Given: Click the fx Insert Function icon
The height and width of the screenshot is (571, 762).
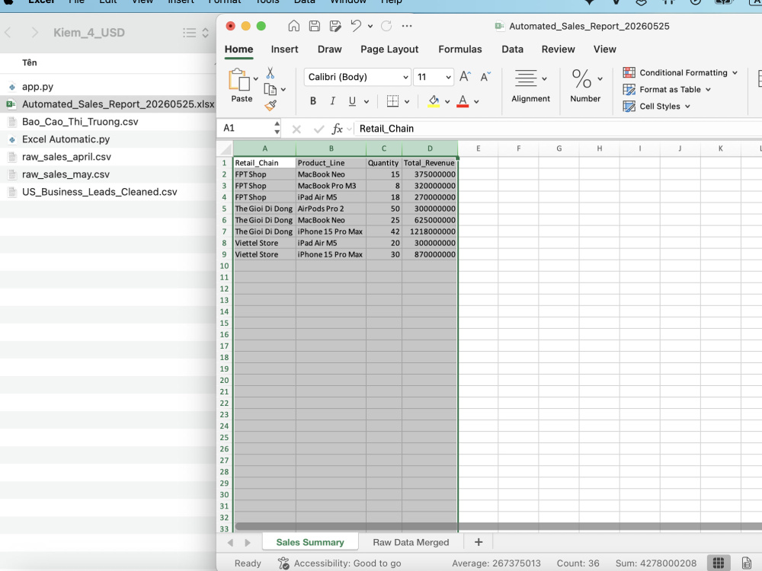Looking at the screenshot, I should 337,129.
